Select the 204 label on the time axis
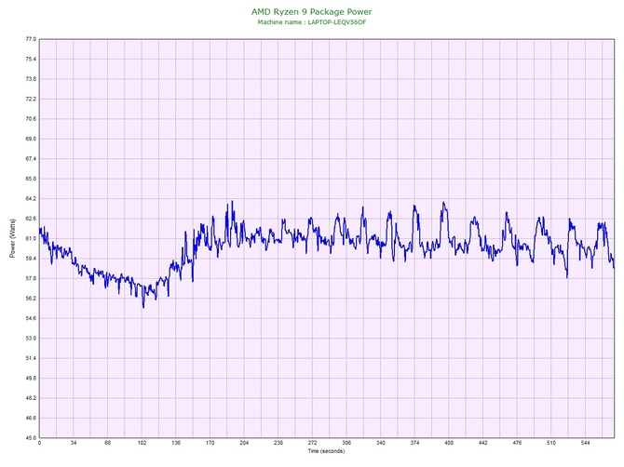Image resolution: width=624 pixels, height=467 pixels. click(x=244, y=443)
